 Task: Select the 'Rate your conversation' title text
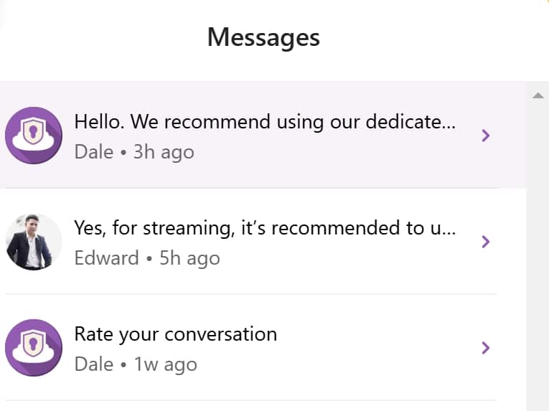[176, 334]
